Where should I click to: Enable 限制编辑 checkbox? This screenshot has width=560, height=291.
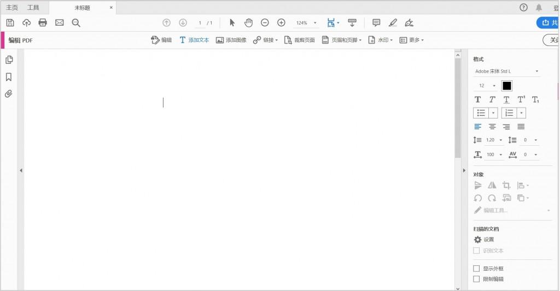[476, 279]
